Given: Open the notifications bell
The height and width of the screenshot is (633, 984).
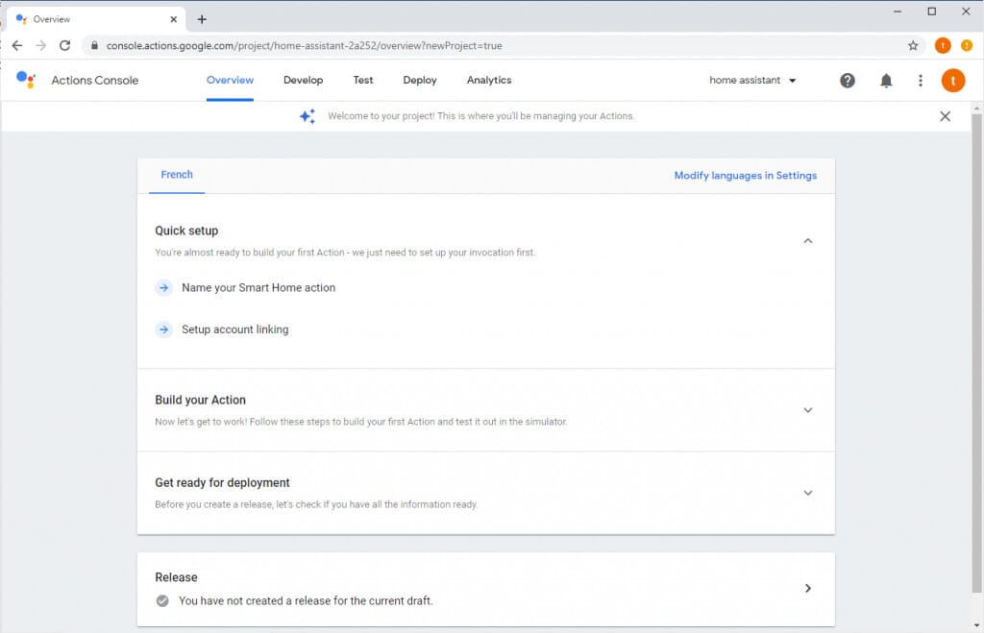Looking at the screenshot, I should click(x=886, y=81).
